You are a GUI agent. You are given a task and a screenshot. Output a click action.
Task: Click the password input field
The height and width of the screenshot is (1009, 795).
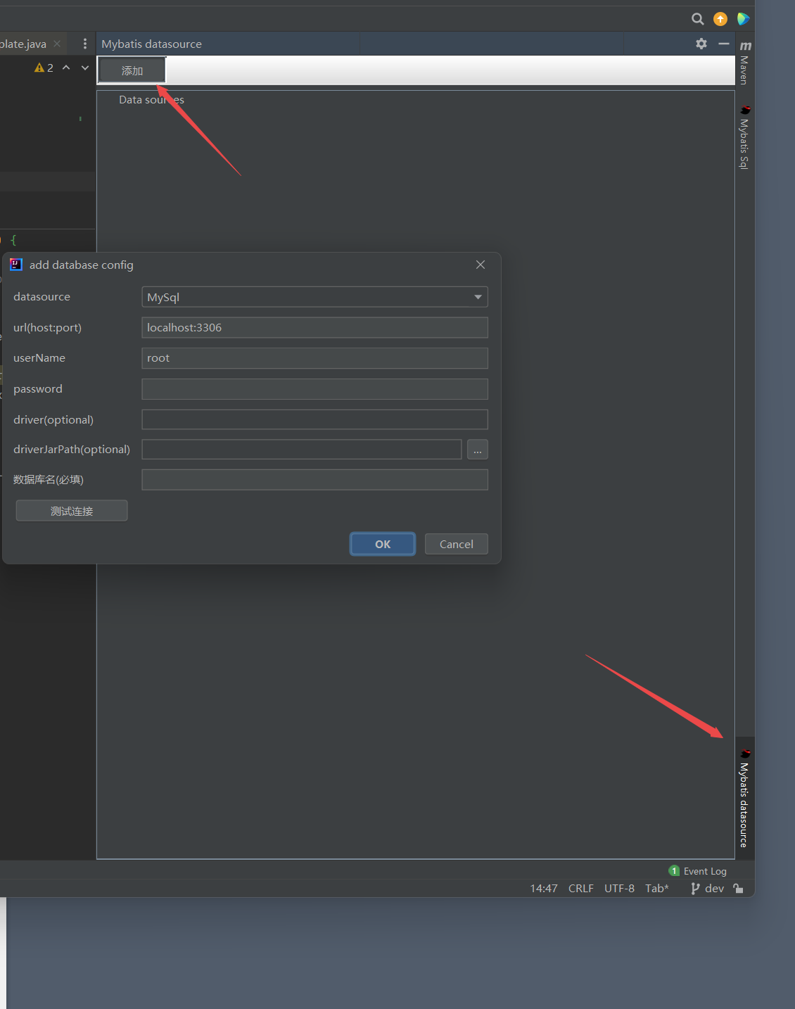click(x=314, y=389)
